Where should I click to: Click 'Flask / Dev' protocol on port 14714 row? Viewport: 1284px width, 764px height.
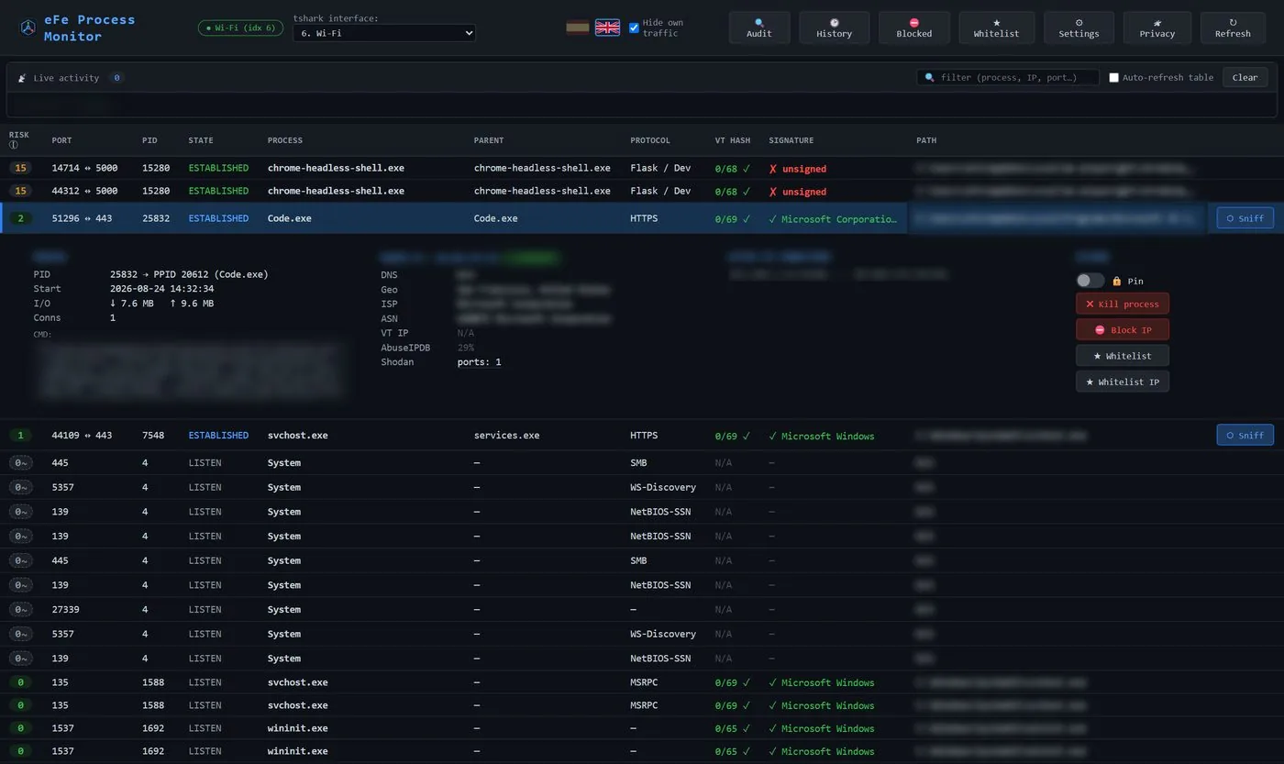(660, 169)
